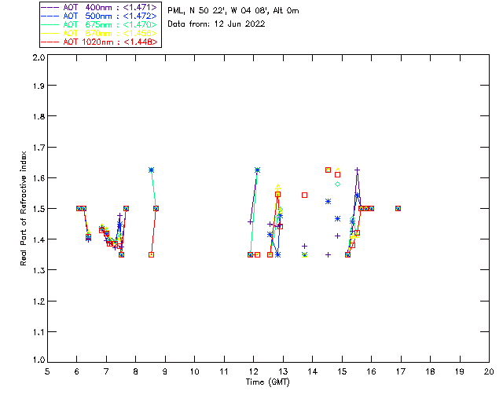Screen dimensions: 503x402
Task: Click the y-axis tick label 1.4
Action: click(39, 239)
